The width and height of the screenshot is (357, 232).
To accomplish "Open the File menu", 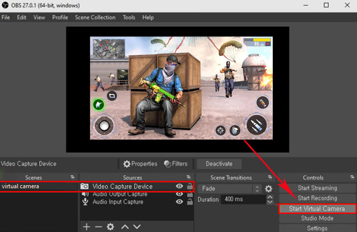I will tap(6, 17).
